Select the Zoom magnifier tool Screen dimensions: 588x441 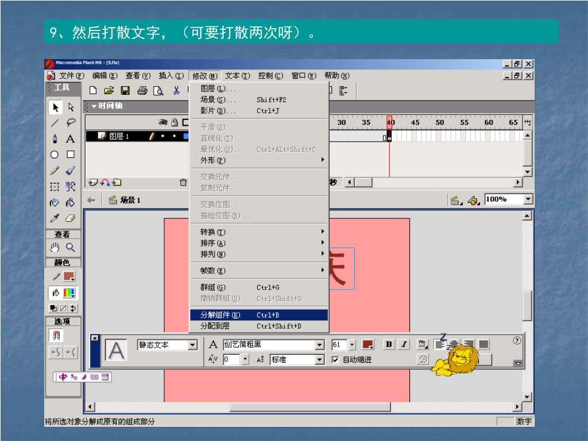tap(71, 247)
